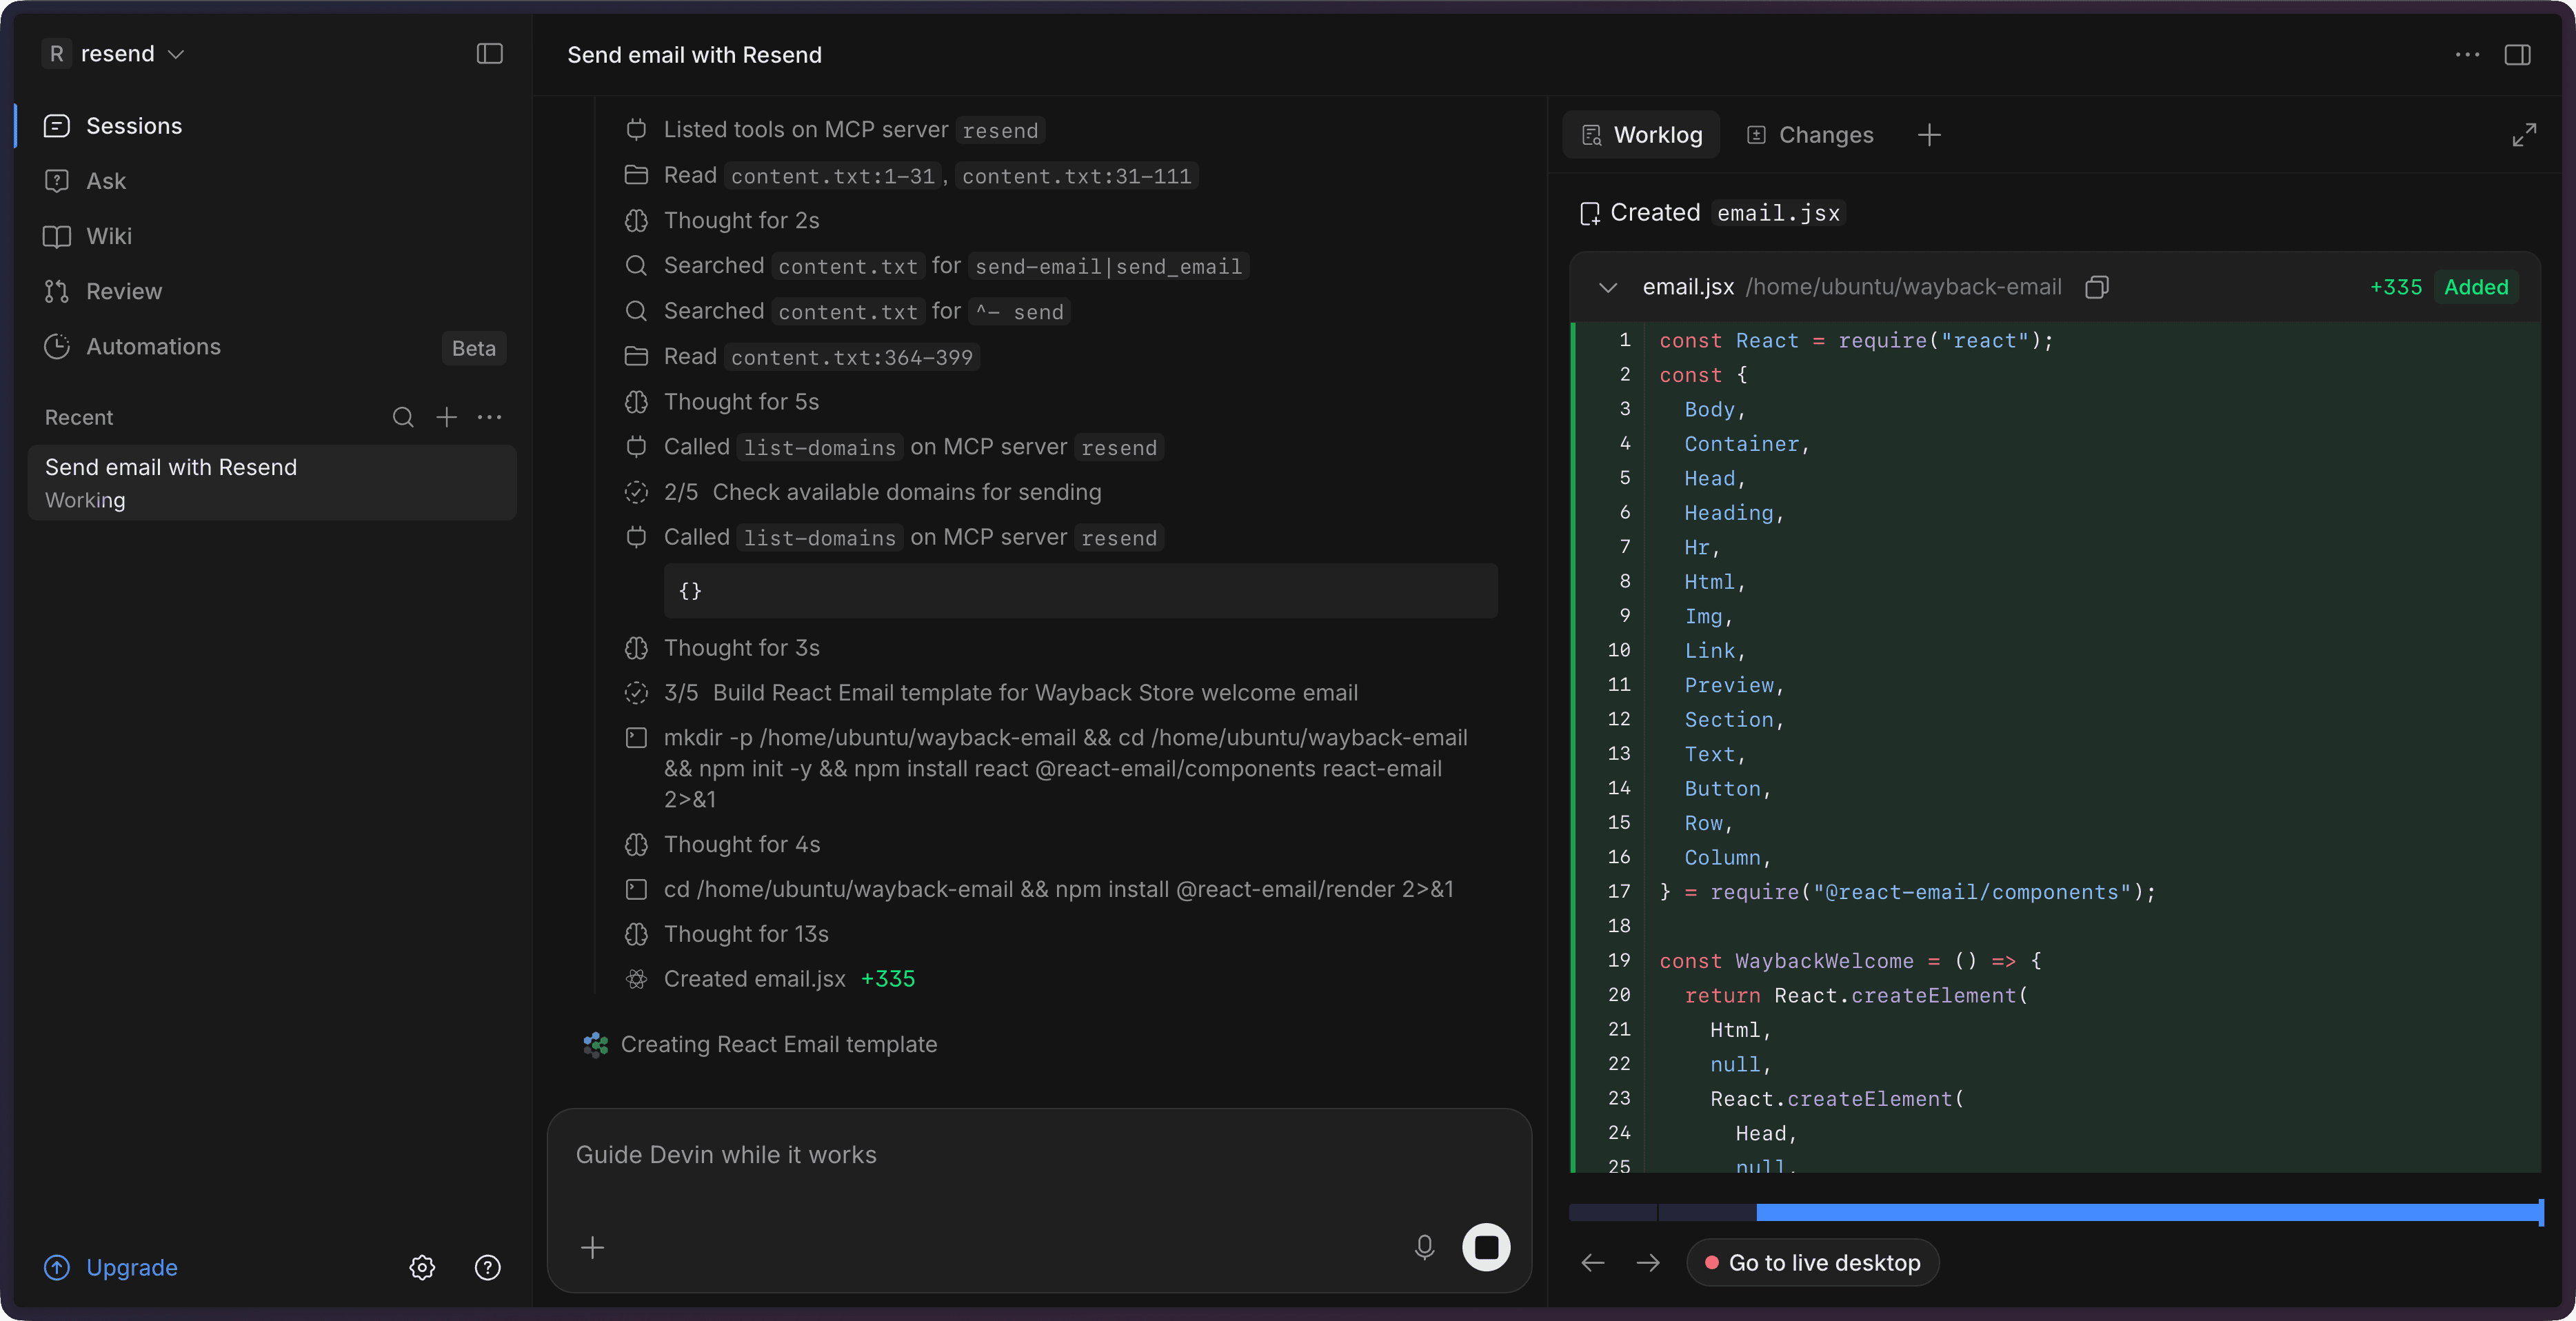The image size is (2576, 1321).
Task: Add a new panel tab
Action: [1929, 135]
